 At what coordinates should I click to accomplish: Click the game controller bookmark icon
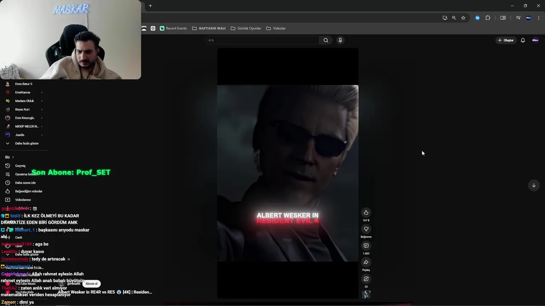click(x=144, y=28)
